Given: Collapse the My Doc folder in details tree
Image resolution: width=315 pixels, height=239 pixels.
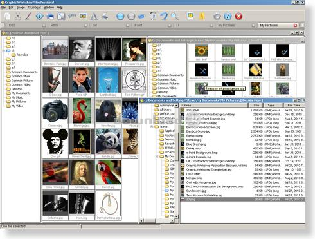Looking at the screenshot, I should [157, 157].
